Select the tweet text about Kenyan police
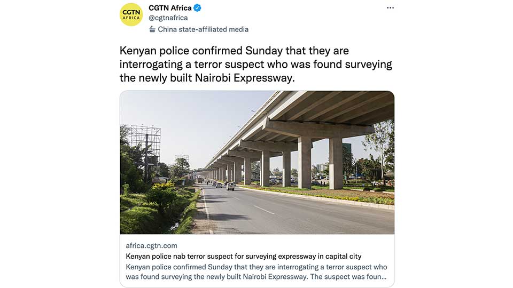Image resolution: width=513 pixels, height=288 pixels. coord(255,65)
